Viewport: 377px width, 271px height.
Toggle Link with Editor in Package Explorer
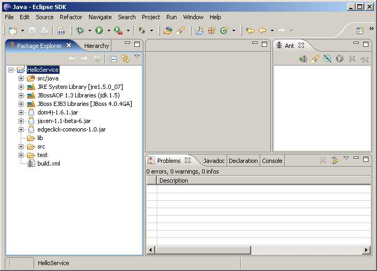click(x=125, y=59)
